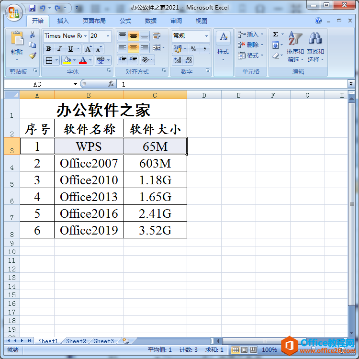Image resolution: width=359 pixels, height=359 pixels.
Task: Click the Clear eraser icon
Action: coord(276,56)
